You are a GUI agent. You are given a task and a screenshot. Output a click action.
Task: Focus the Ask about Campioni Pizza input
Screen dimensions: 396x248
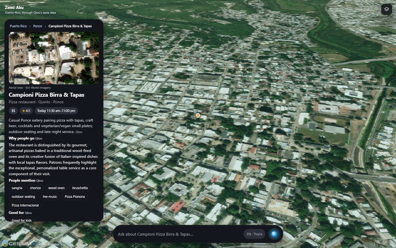179,234
